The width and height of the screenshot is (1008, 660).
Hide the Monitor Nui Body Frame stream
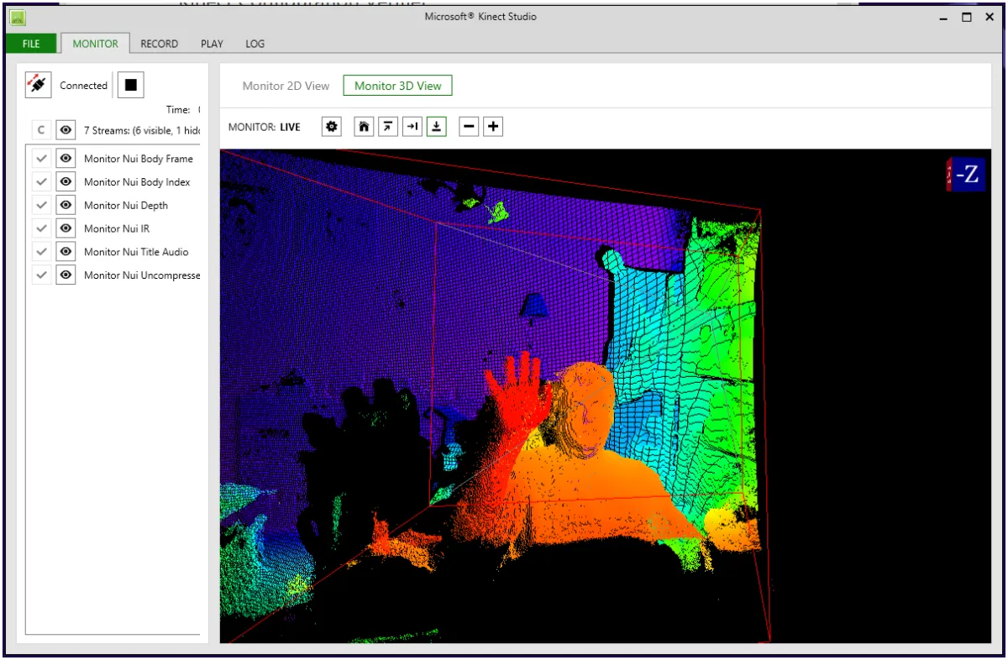pos(66,159)
